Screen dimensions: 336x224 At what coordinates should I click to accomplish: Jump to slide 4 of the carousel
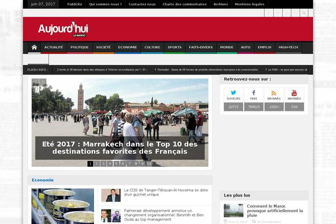(110, 164)
